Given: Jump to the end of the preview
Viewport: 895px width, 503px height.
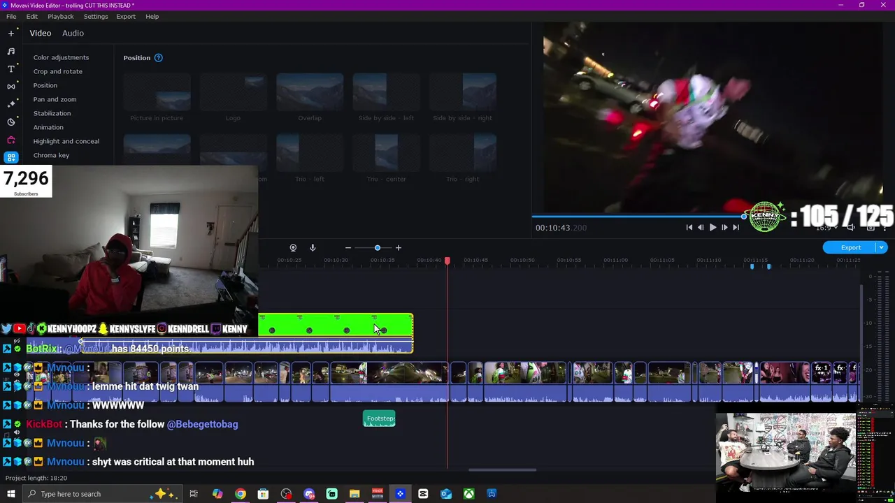Looking at the screenshot, I should pos(736,227).
